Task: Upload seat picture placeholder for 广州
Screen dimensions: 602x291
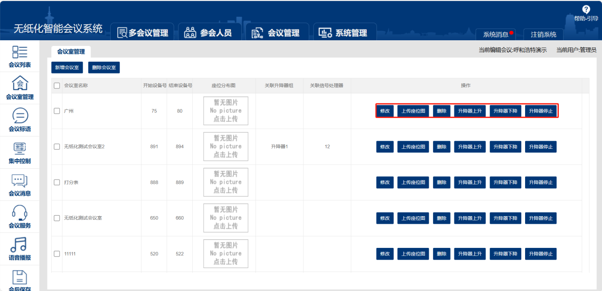Action: click(226, 111)
